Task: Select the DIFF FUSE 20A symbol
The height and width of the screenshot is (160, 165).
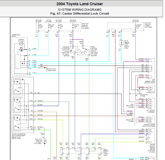Action: pos(59,26)
